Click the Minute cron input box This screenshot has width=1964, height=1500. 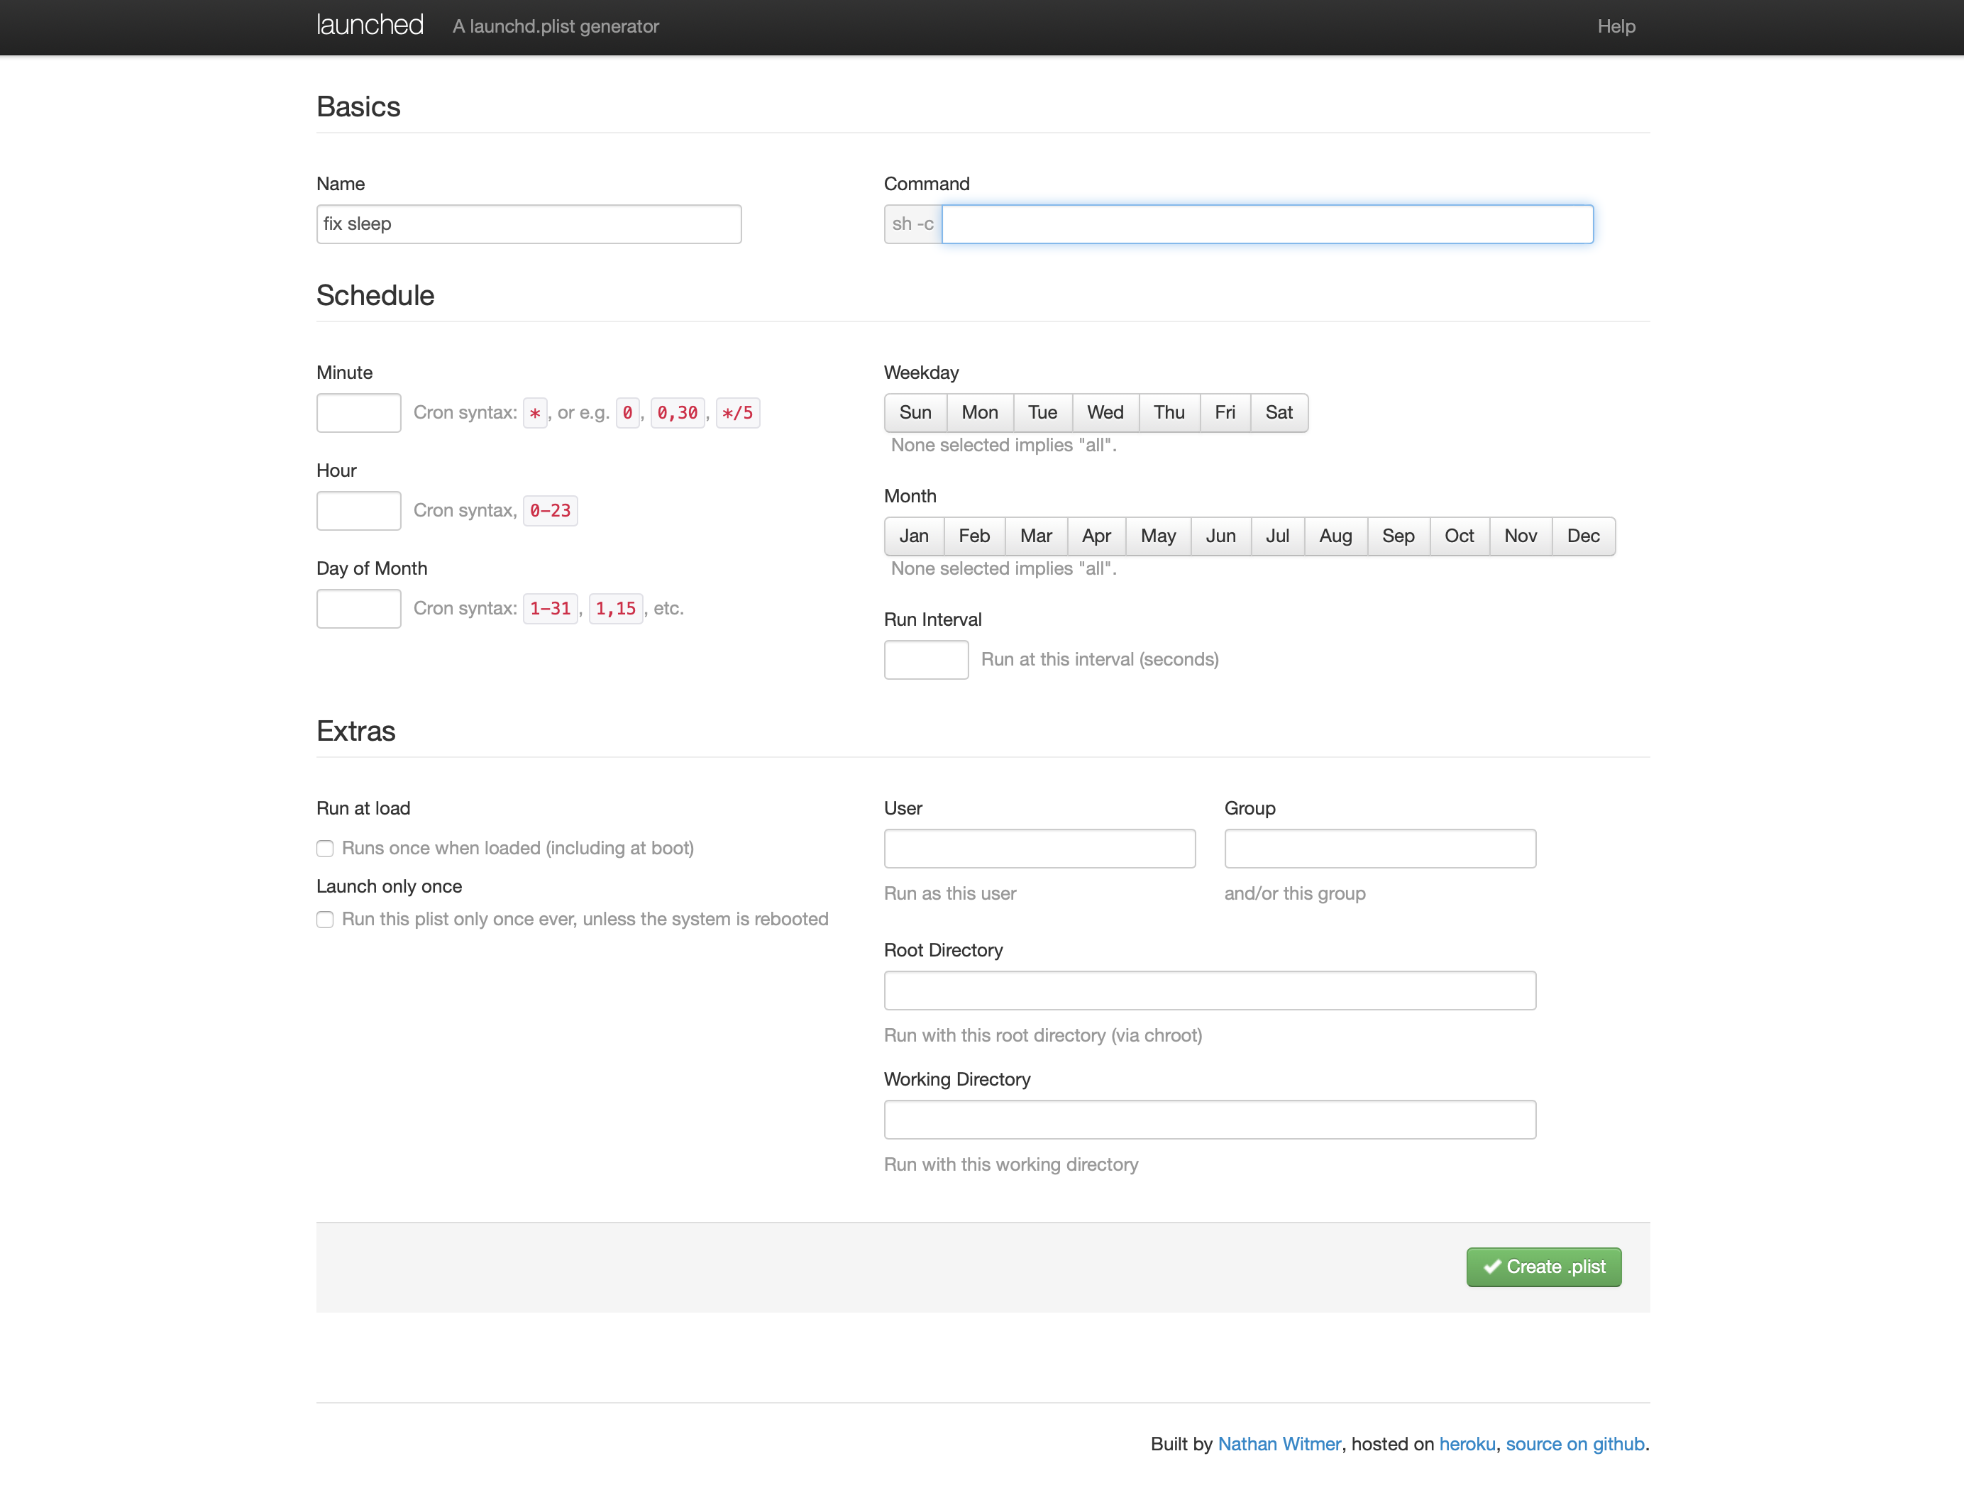[359, 412]
